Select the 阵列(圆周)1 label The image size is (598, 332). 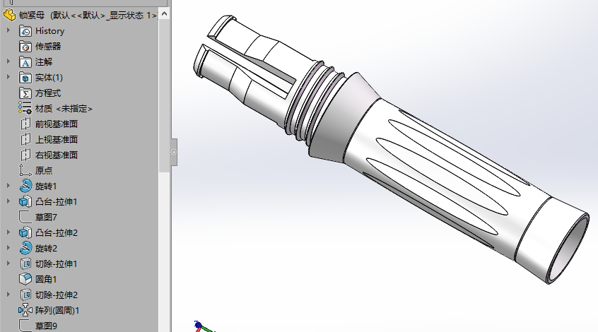[x=57, y=311]
